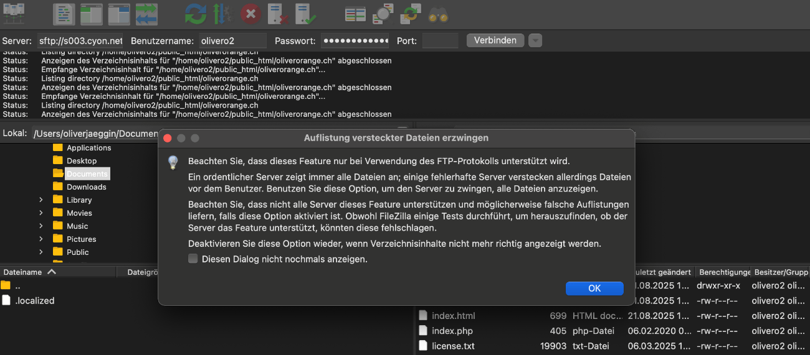Viewport: 810px width, 355px height.
Task: Click the 'Listing directory' status line at log bottom
Action: tap(150, 105)
